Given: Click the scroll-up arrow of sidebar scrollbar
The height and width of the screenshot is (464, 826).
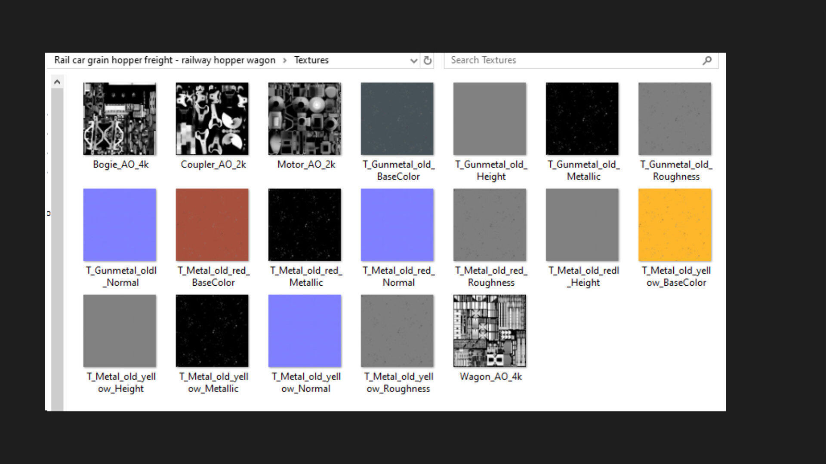Looking at the screenshot, I should tap(57, 82).
